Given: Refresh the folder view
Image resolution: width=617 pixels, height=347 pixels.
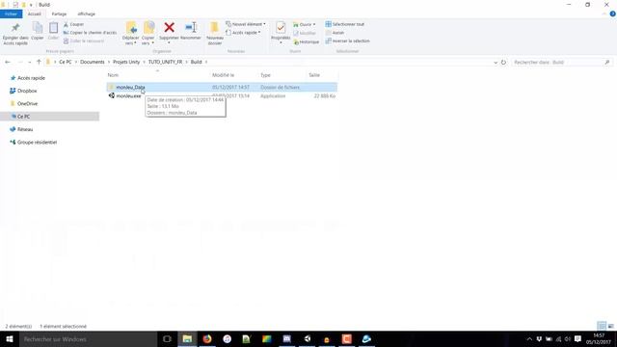Looking at the screenshot, I should (x=503, y=62).
